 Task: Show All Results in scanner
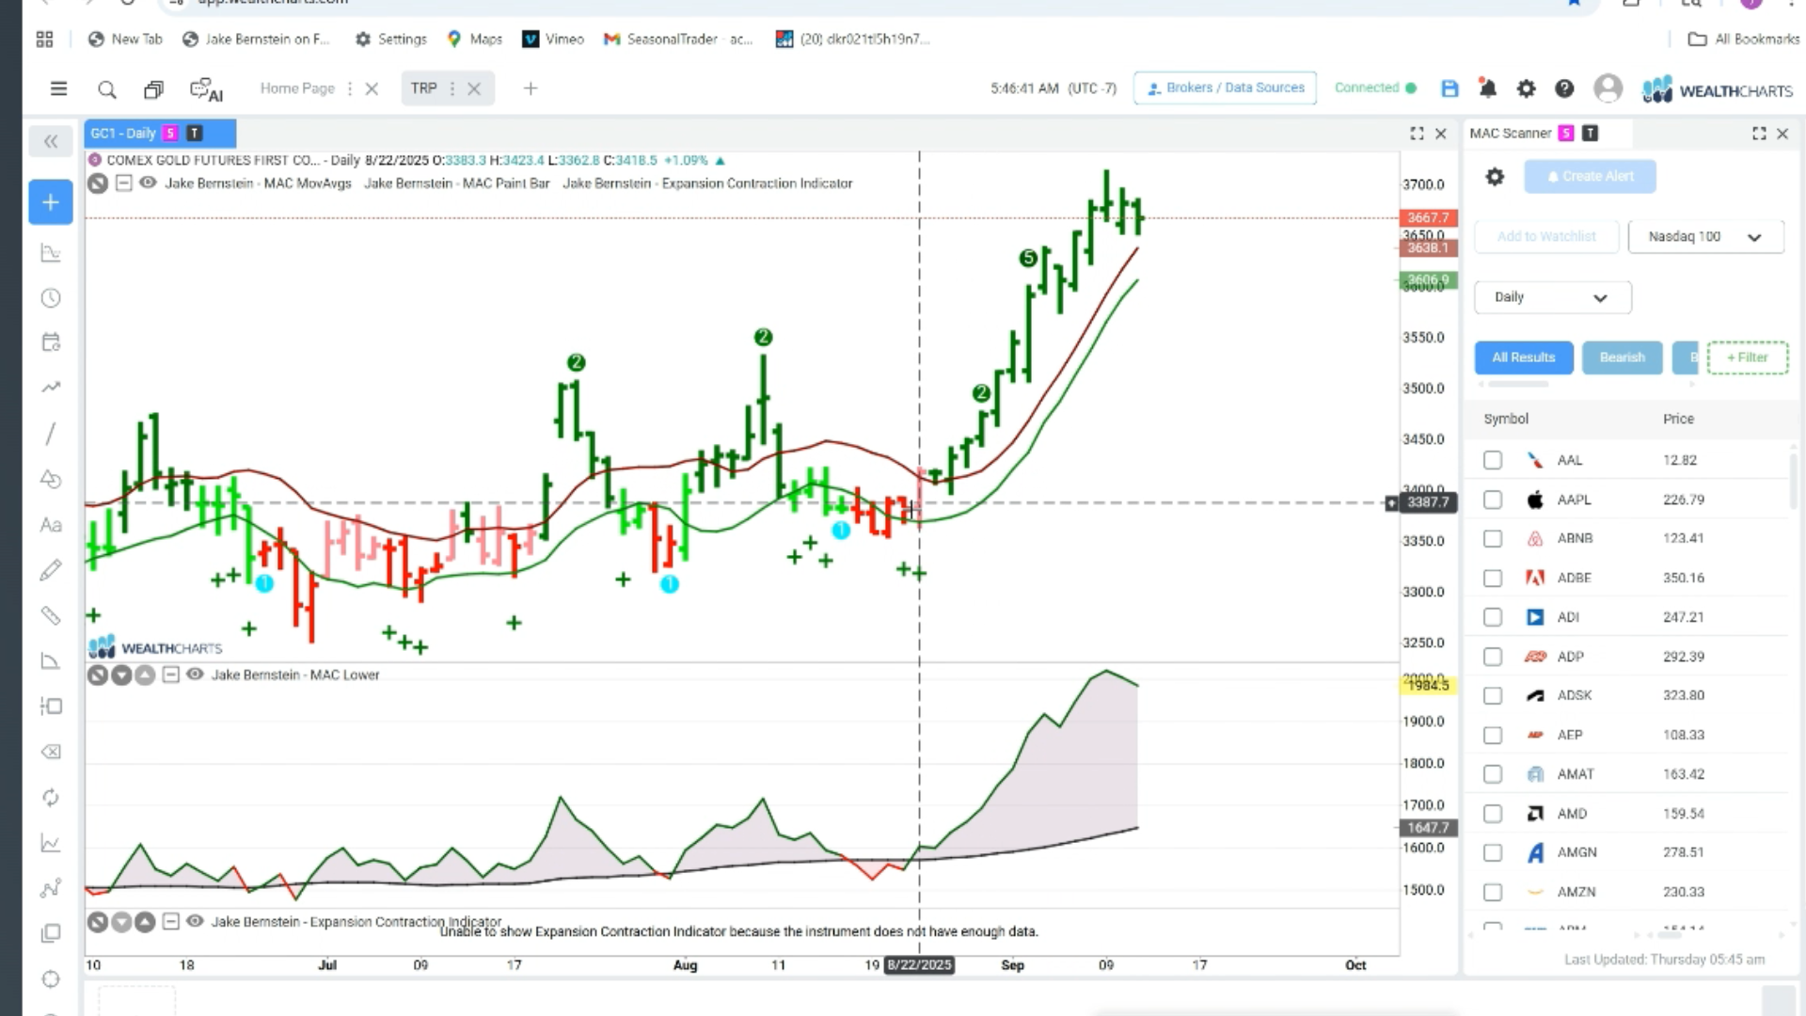point(1523,357)
